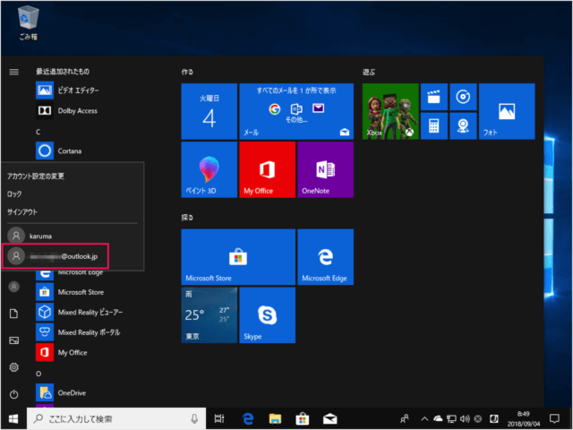Launch the OneNote tile

coord(326,169)
